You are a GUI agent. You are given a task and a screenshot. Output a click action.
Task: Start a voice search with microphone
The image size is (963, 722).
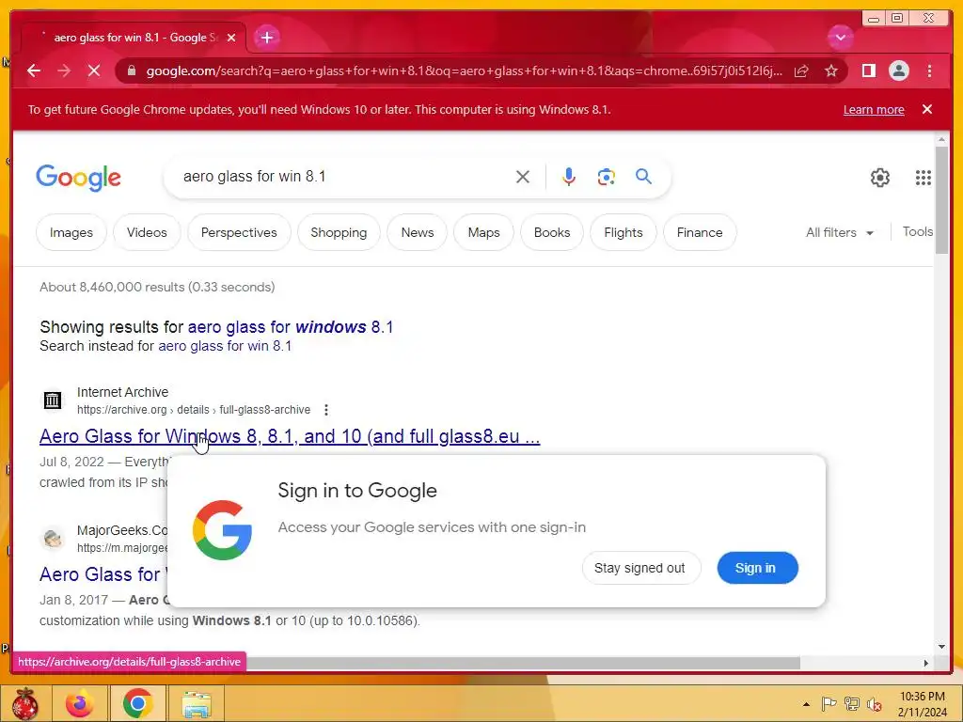(569, 177)
